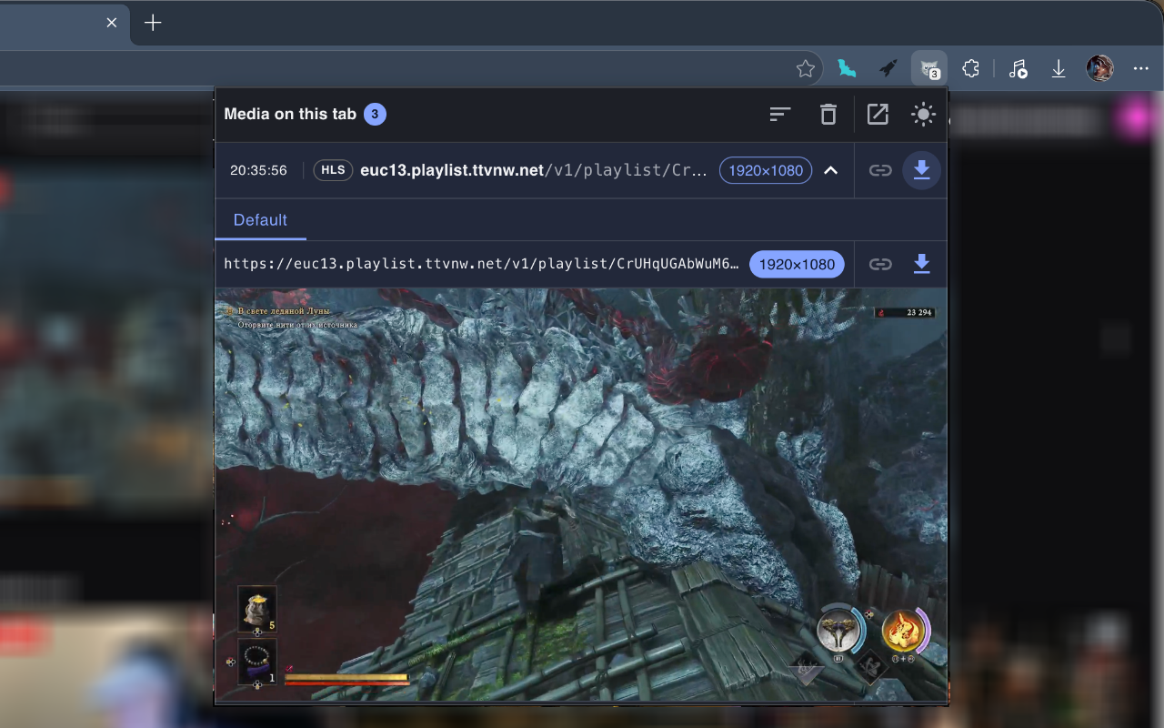This screenshot has height=728, width=1164.
Task: Open the browser media control button
Action: (1018, 69)
